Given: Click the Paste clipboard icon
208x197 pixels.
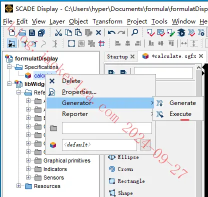Looking at the screenshot, I should point(78,32).
